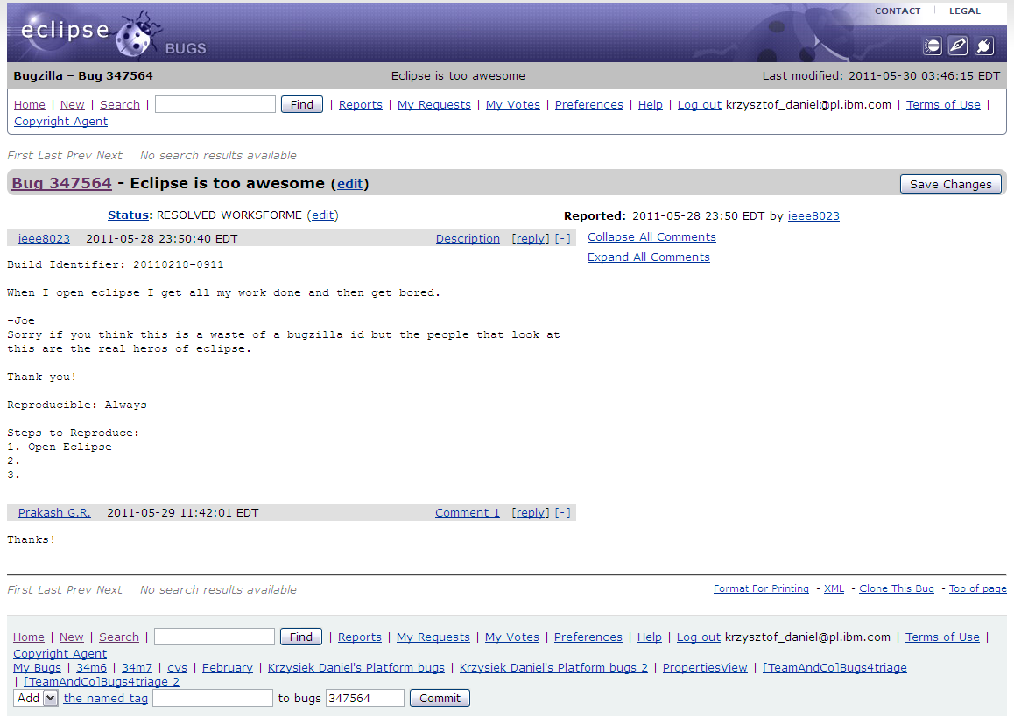
Task: Open the February saved search
Action: click(x=228, y=668)
